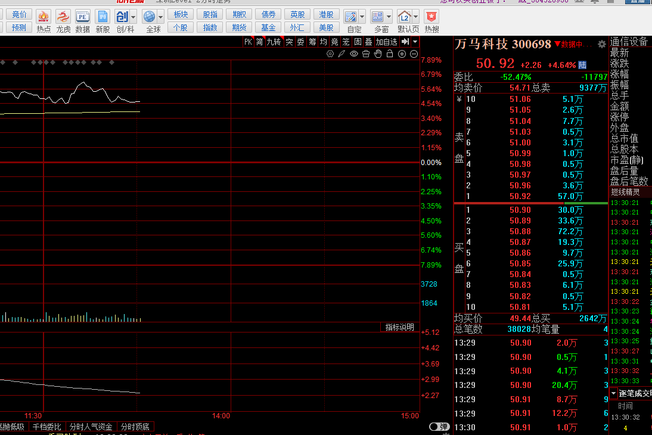The width and height of the screenshot is (652, 435).
Task: Click the 指标说明 indicator description button
Action: 399,327
